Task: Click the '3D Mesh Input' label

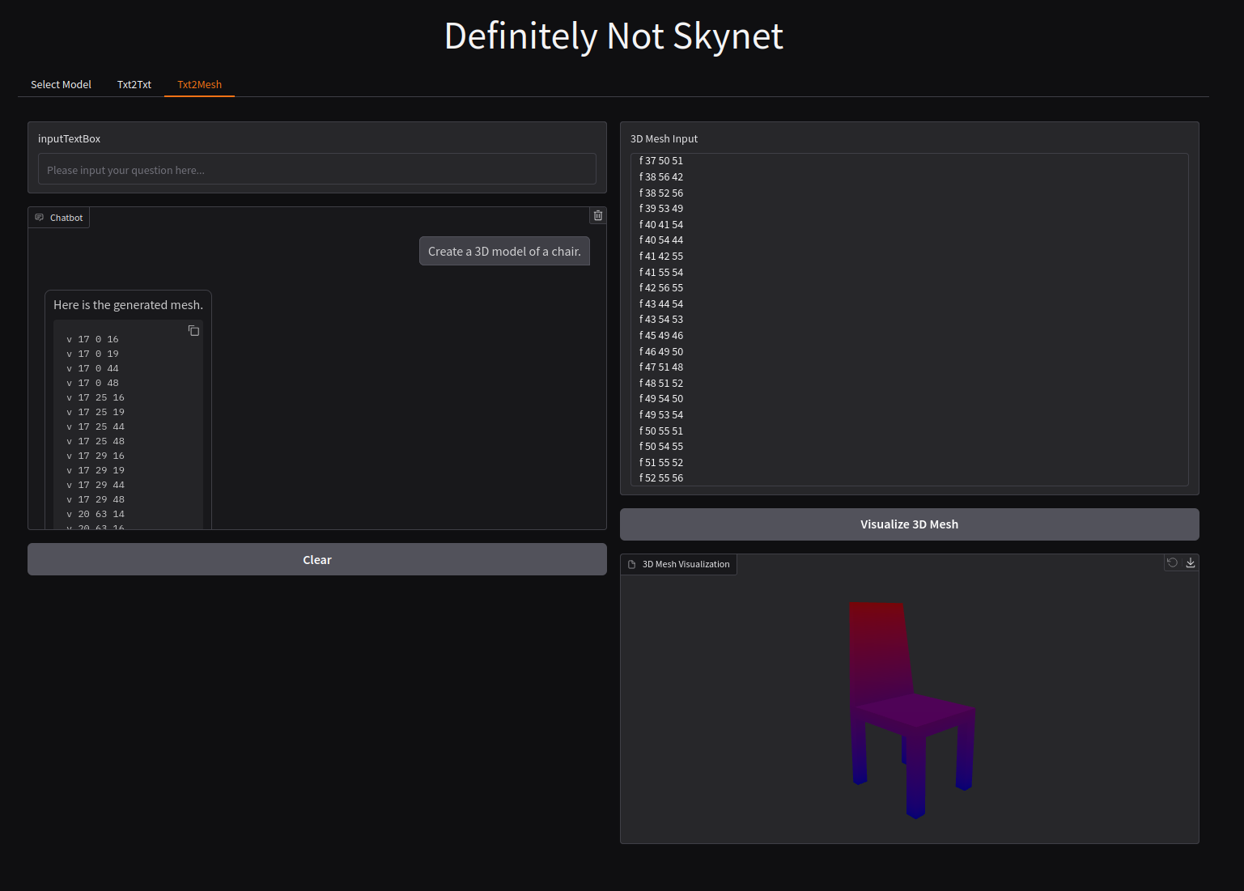Action: (664, 138)
